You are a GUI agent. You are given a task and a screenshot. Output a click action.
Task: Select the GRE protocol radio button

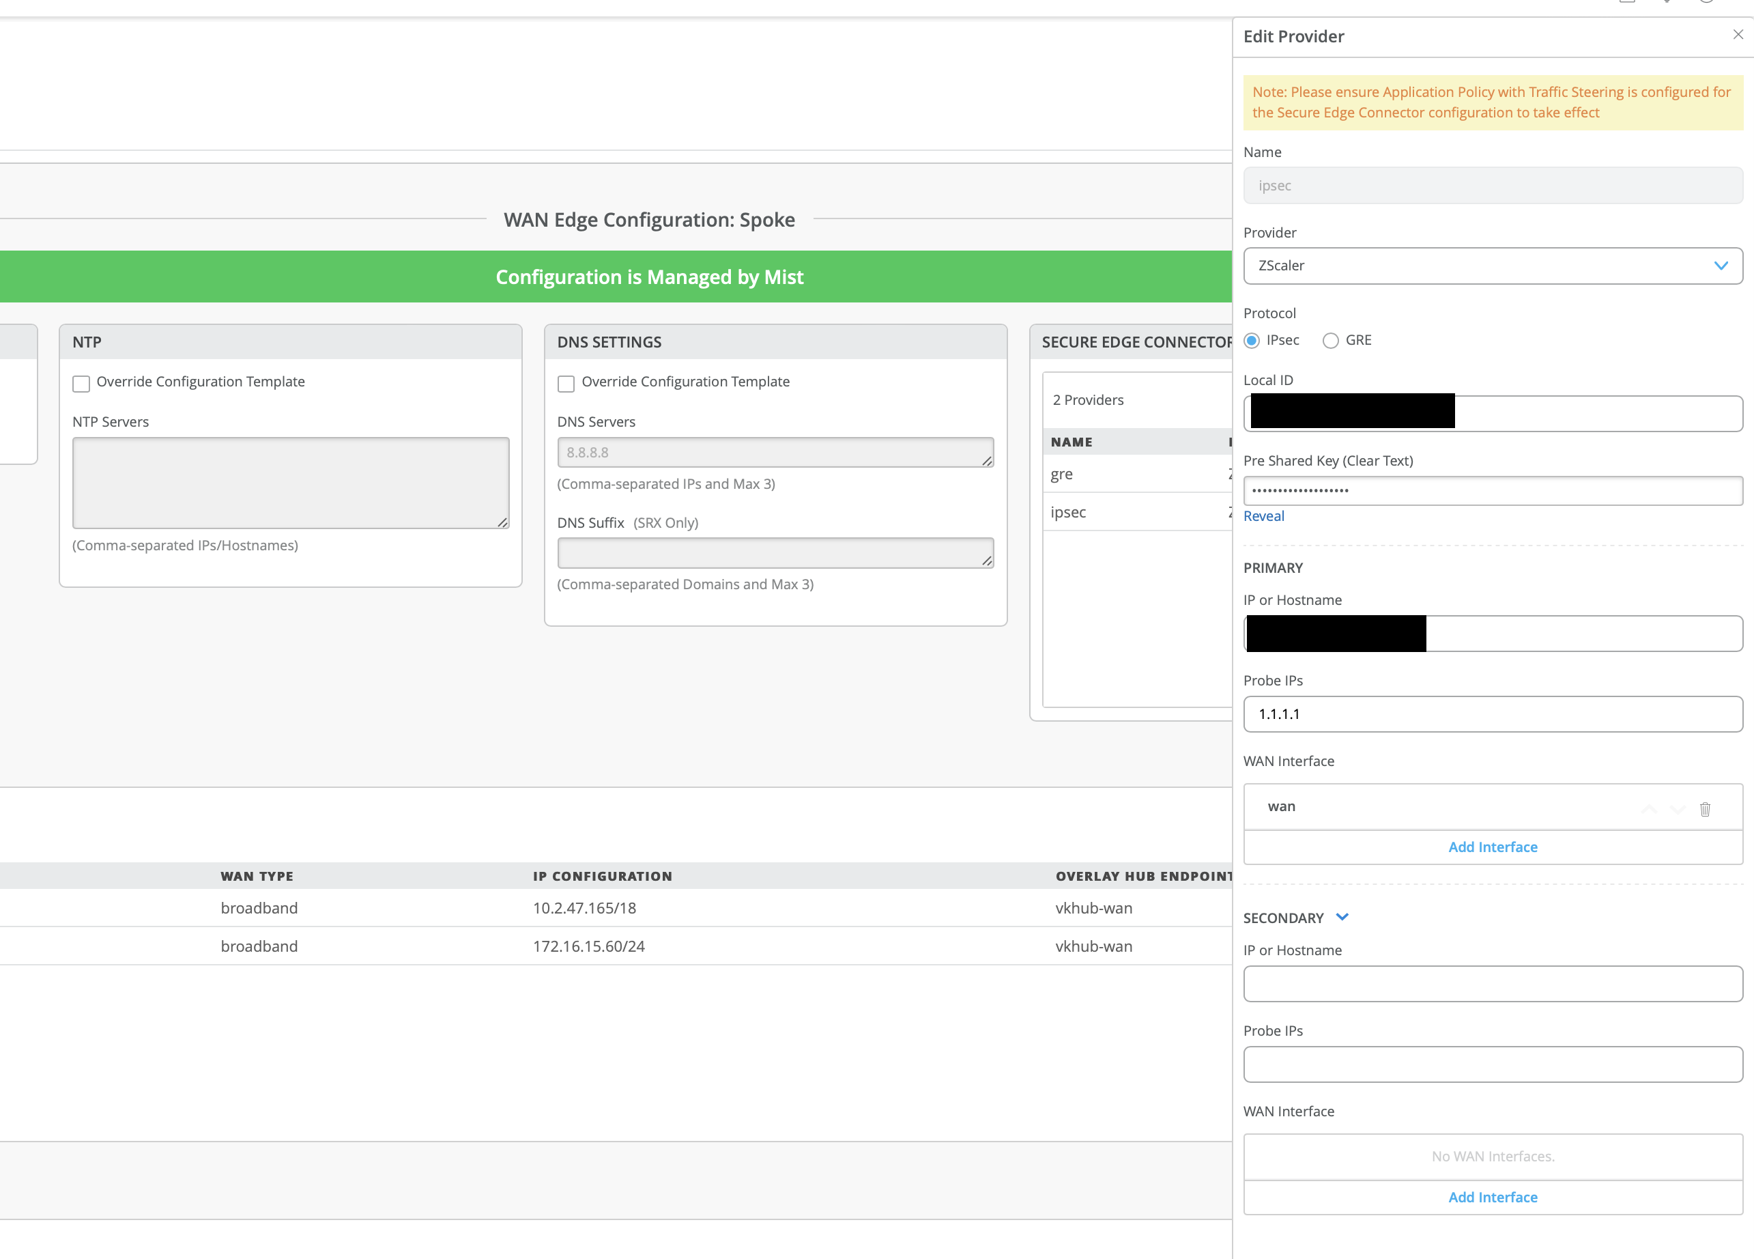1330,341
